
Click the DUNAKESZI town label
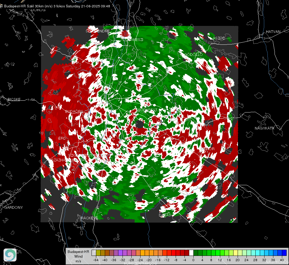point(133,39)
